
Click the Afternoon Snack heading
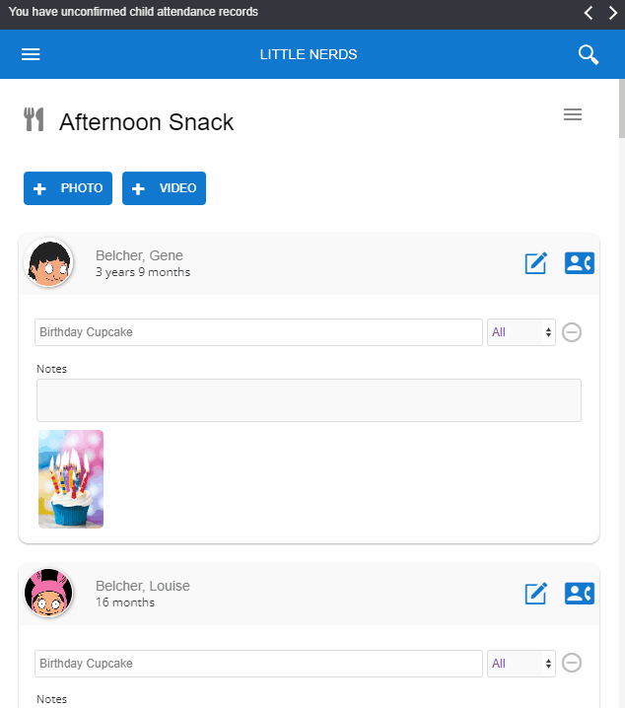click(x=147, y=122)
